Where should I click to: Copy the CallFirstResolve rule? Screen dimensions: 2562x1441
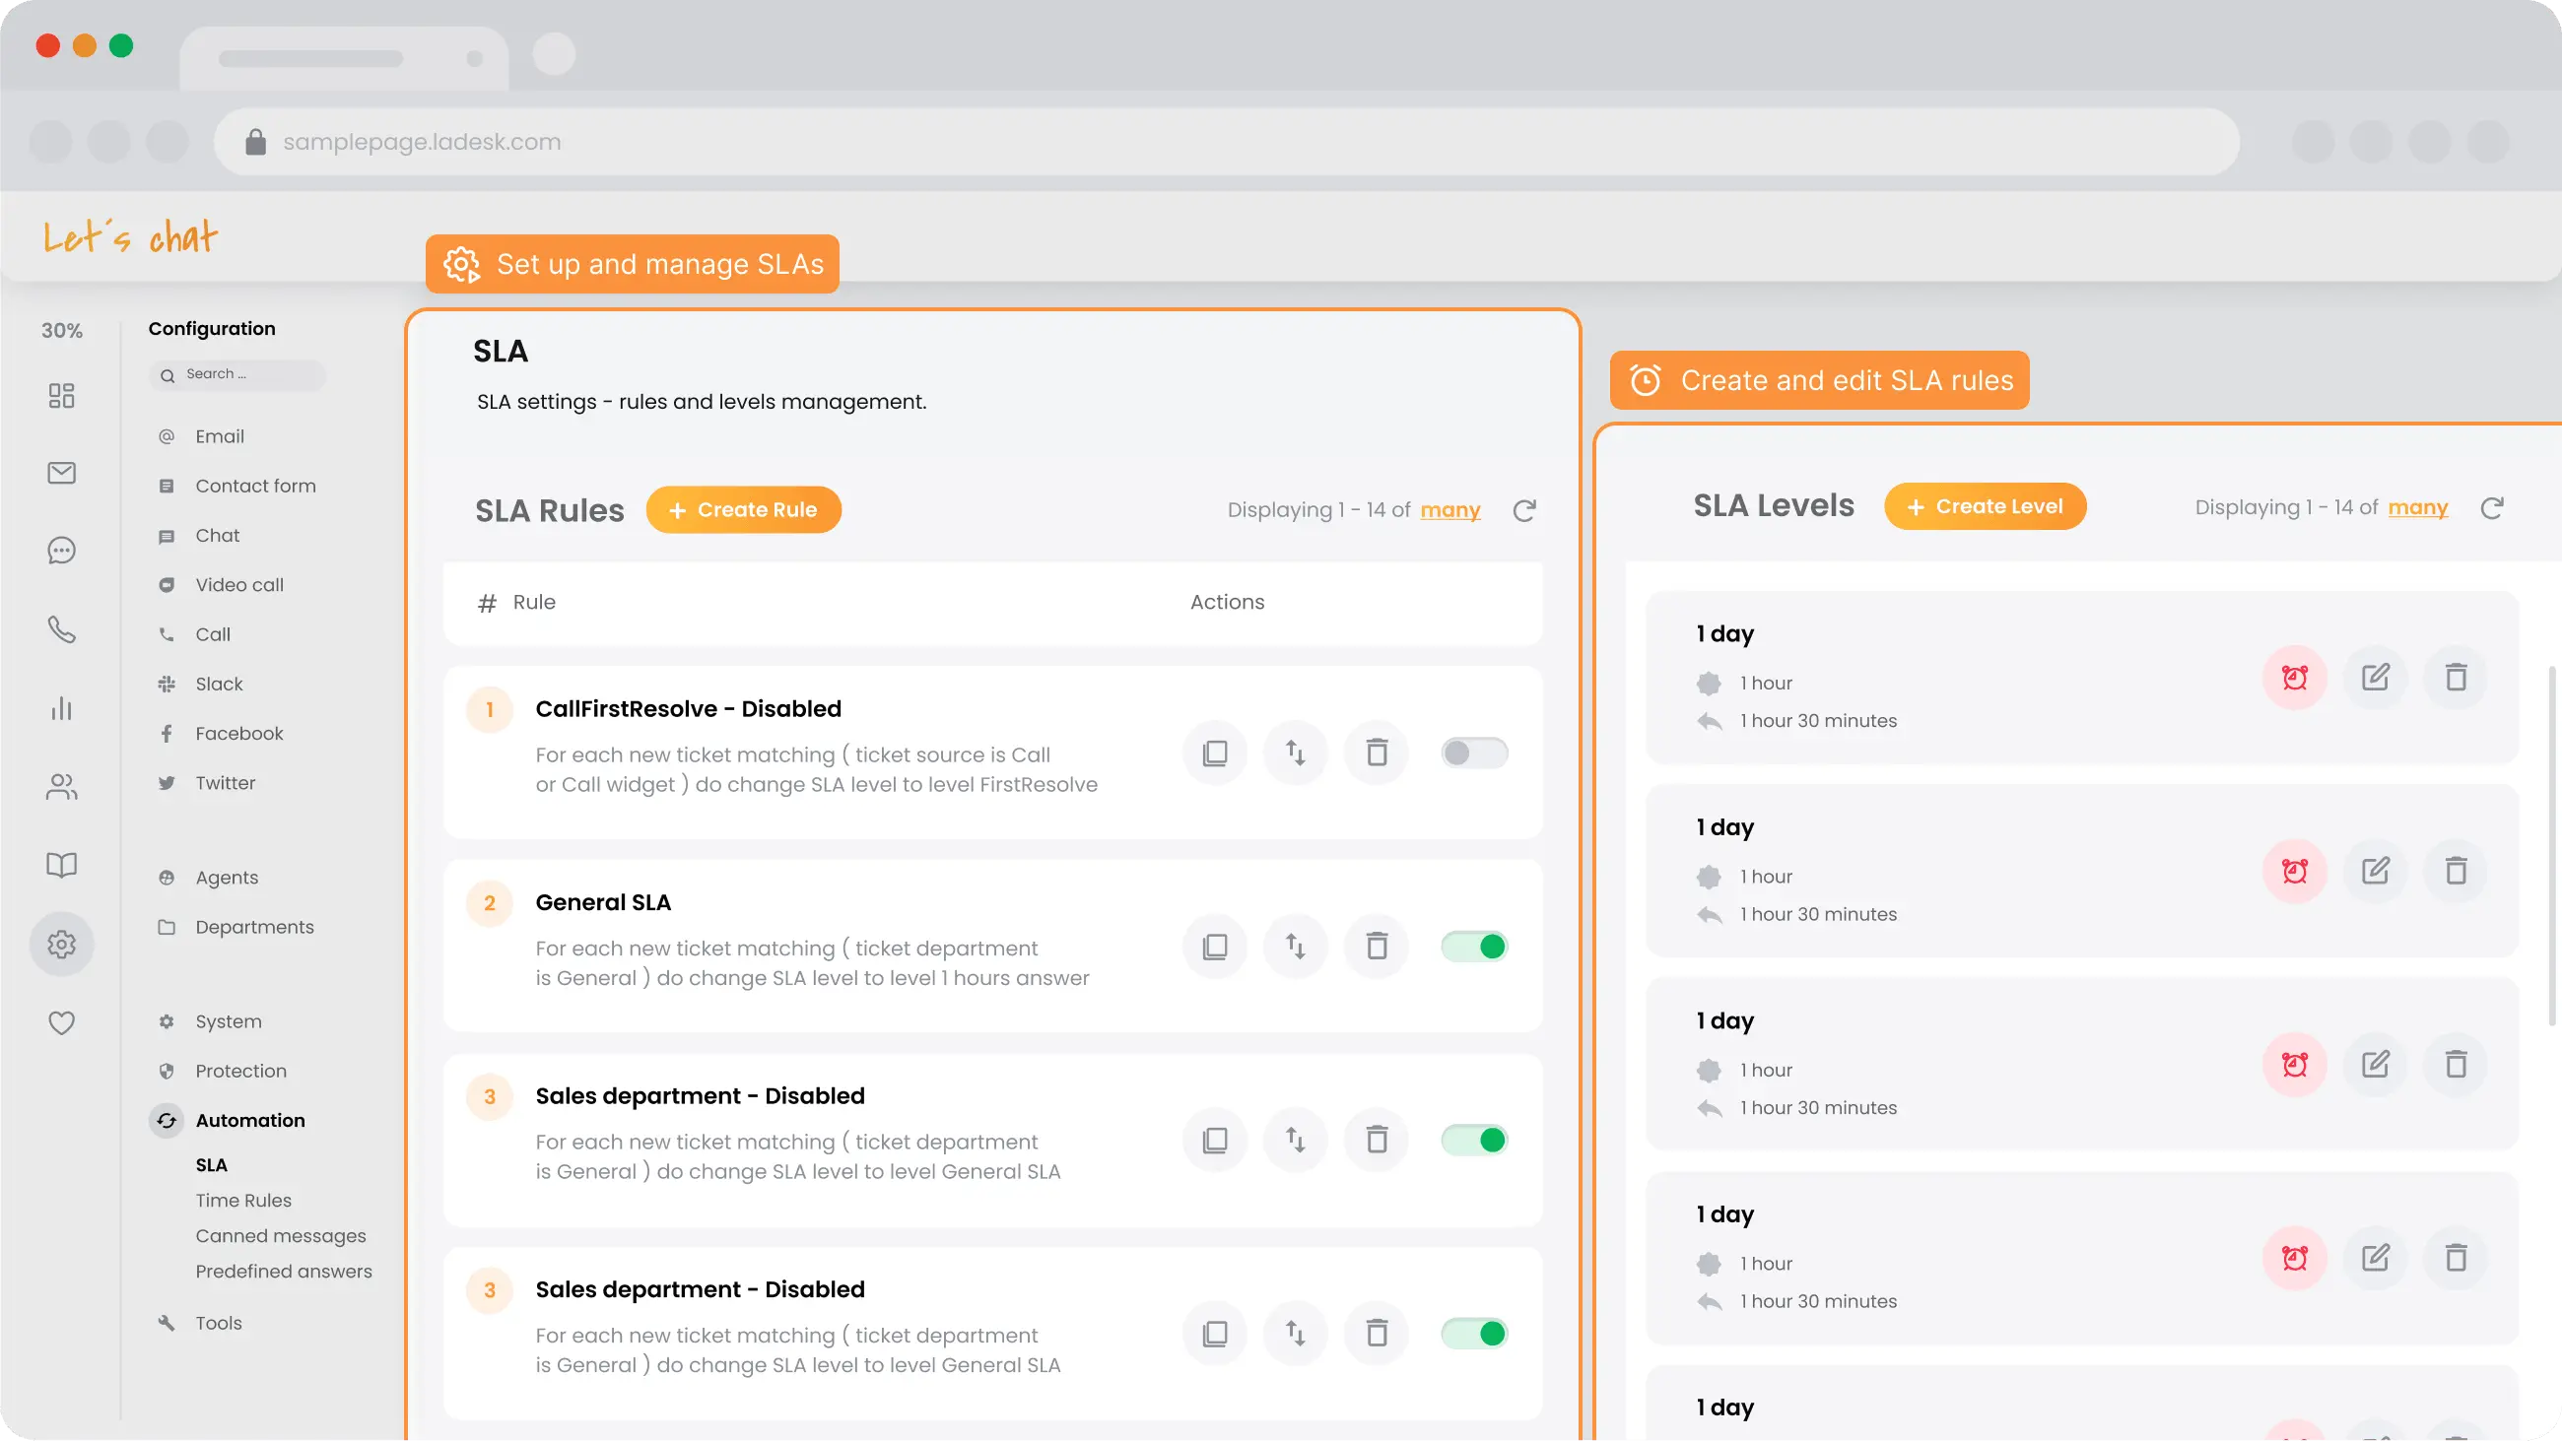tap(1214, 753)
